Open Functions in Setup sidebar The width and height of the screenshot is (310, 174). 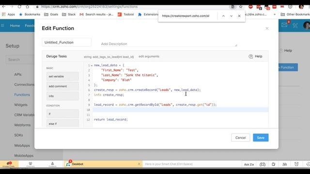coord(22,95)
